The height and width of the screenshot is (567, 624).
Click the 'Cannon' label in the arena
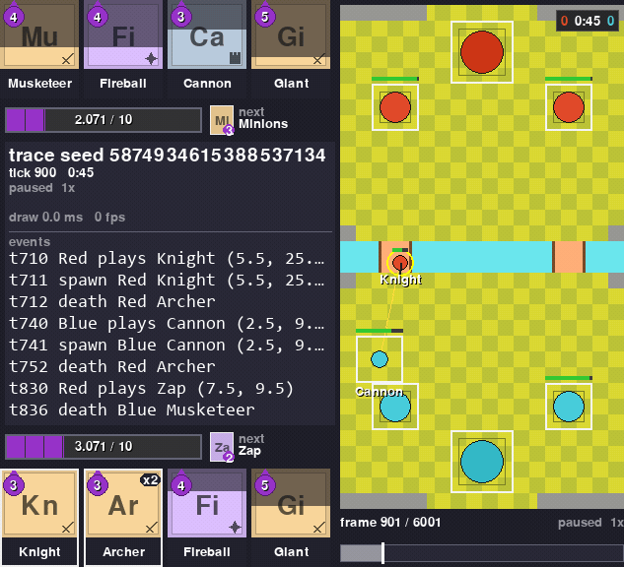point(380,392)
